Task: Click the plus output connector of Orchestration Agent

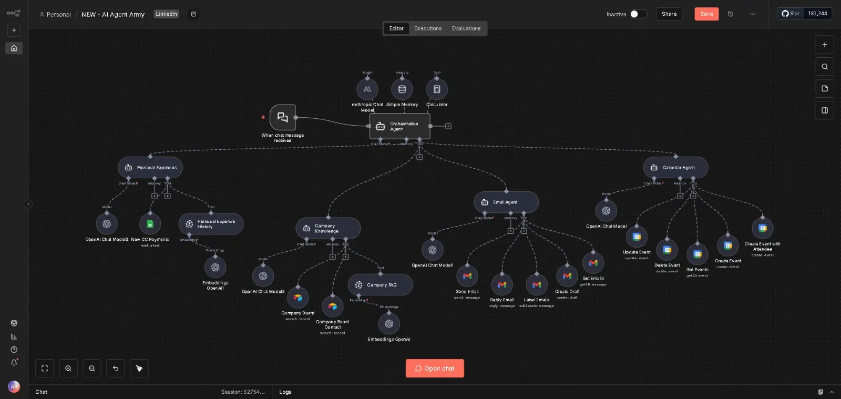Action: [448, 126]
